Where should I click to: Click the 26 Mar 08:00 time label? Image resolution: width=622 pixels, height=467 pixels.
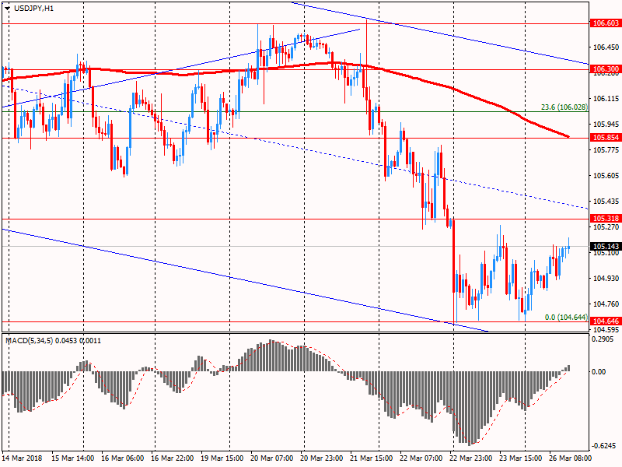pos(570,458)
